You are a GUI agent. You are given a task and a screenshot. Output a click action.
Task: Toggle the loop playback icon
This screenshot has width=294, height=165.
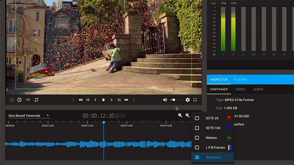point(36,100)
